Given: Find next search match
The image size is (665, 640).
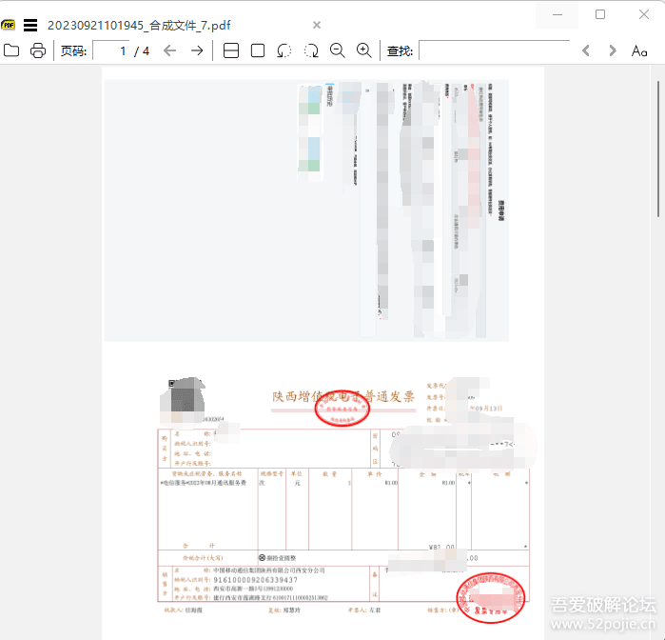Looking at the screenshot, I should pos(613,51).
